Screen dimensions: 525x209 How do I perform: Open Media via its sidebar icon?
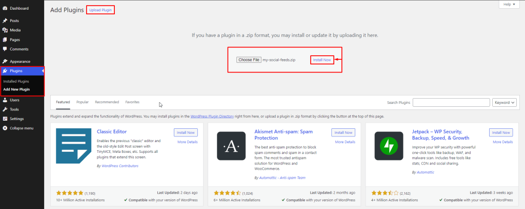pos(5,30)
